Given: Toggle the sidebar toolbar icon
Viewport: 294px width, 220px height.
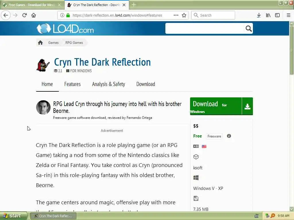Looking at the screenshot, I should 277,15.
